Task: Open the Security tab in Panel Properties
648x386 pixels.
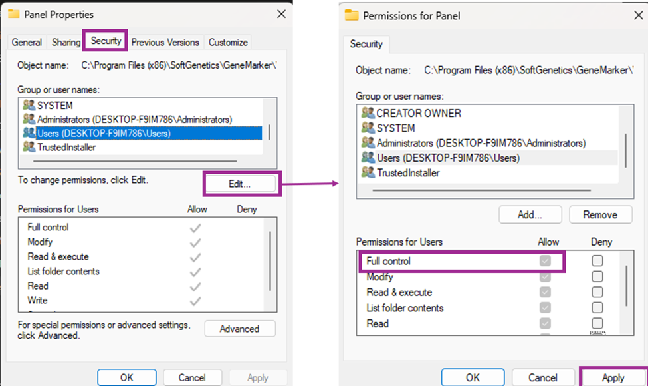Action: (x=106, y=41)
